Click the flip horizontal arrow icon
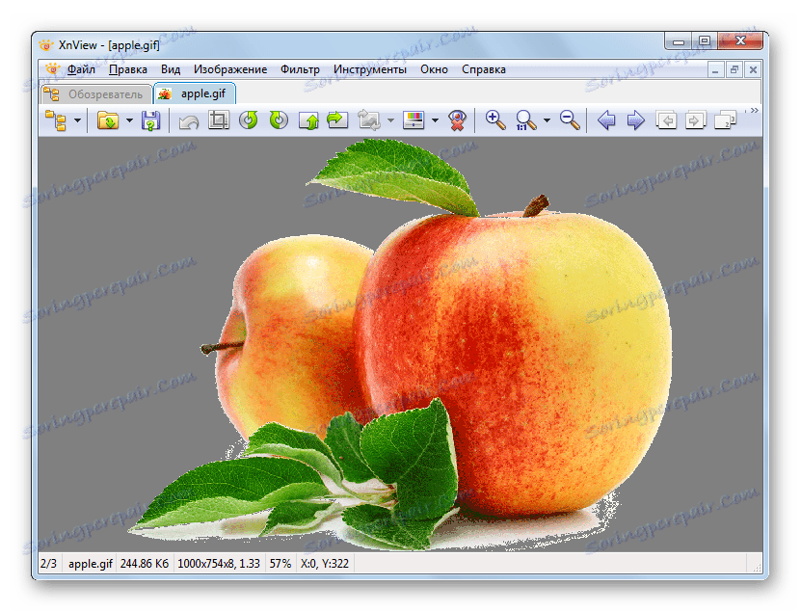Image resolution: width=801 pixels, height=612 pixels. [337, 120]
